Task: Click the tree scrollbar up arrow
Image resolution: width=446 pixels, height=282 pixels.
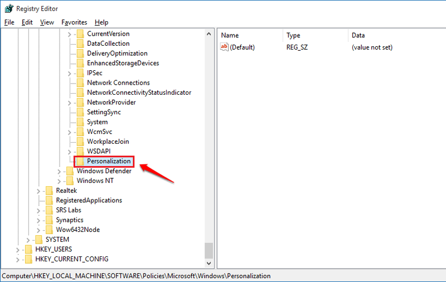Action: pos(209,34)
